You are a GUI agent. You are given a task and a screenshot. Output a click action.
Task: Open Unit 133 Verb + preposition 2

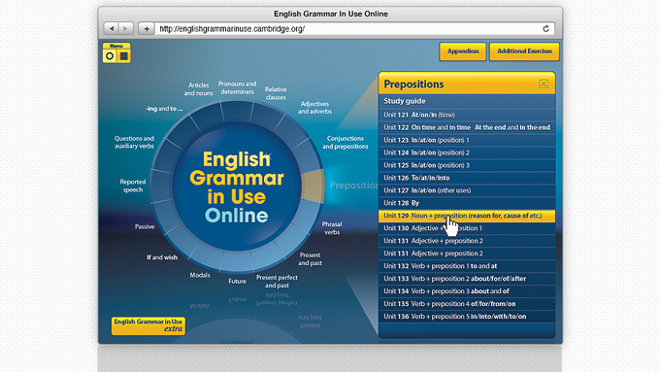pyautogui.click(x=467, y=279)
